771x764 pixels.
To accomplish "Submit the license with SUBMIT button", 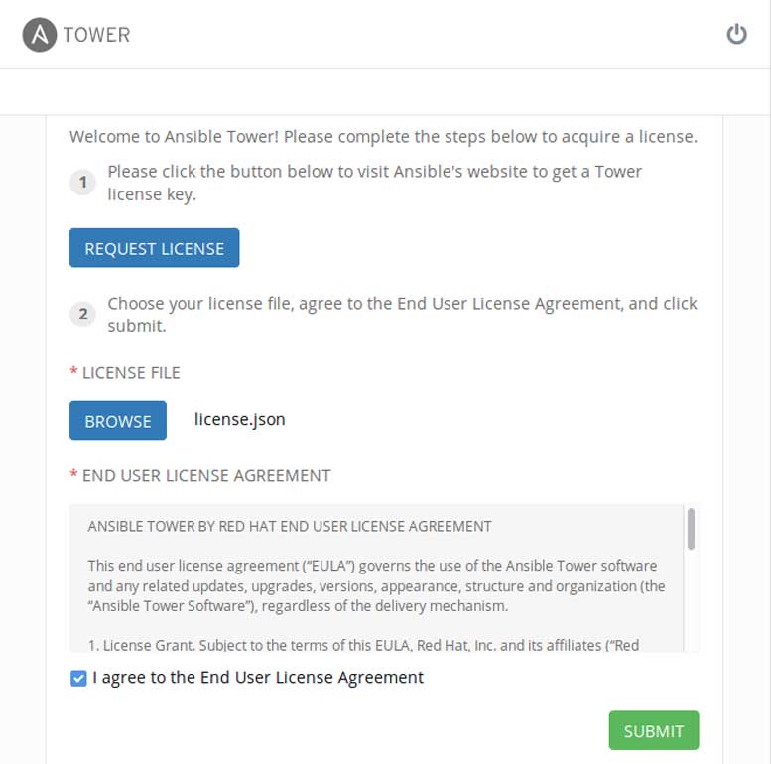I will (x=653, y=730).
